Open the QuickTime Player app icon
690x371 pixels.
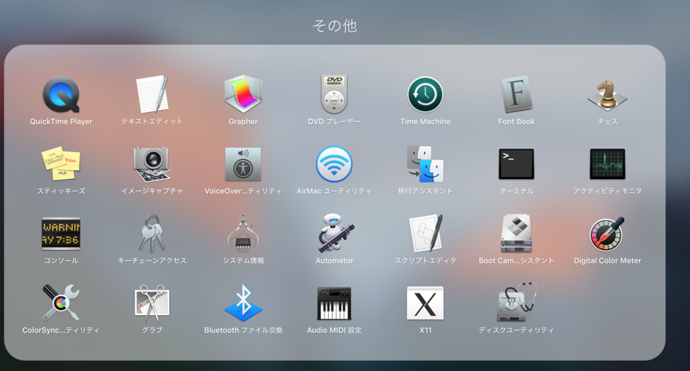click(x=61, y=94)
